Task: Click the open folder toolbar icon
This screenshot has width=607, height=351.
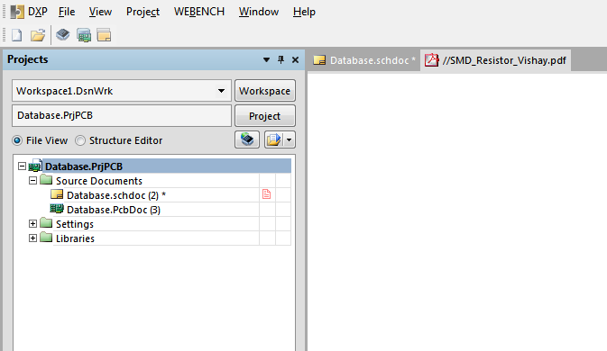Action: click(38, 35)
